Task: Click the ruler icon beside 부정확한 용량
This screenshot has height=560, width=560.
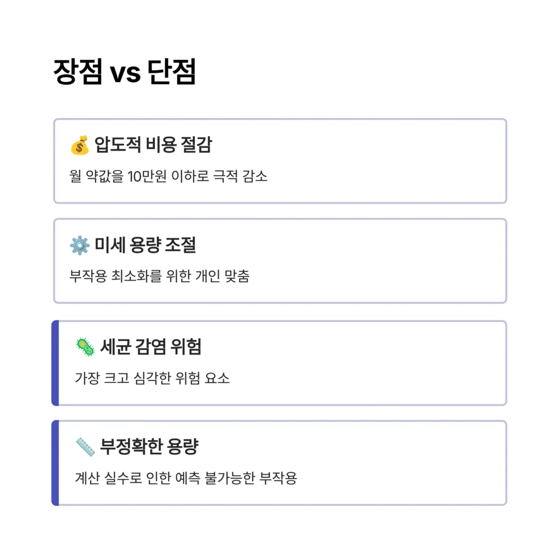Action: tap(85, 447)
